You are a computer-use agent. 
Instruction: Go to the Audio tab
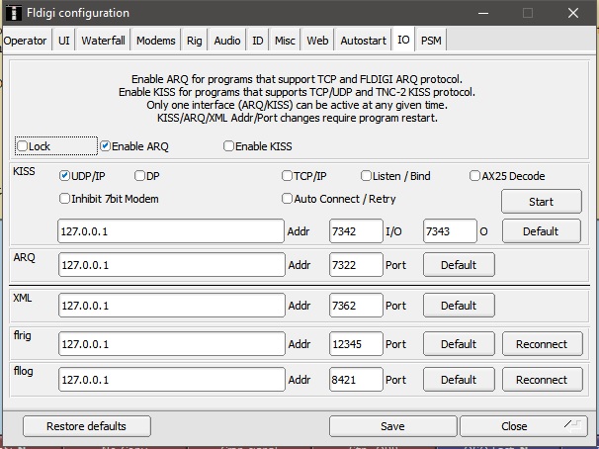pos(227,41)
